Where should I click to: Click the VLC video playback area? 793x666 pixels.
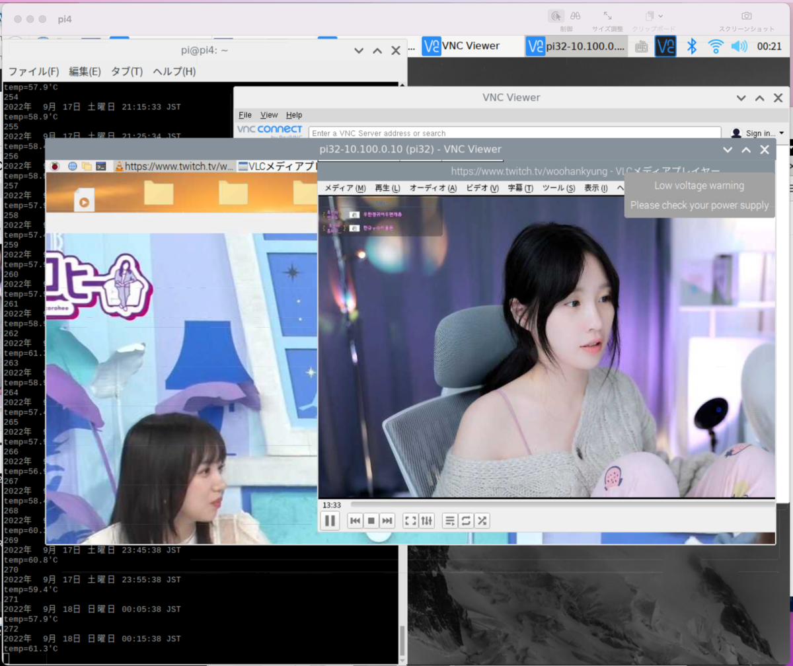point(546,346)
